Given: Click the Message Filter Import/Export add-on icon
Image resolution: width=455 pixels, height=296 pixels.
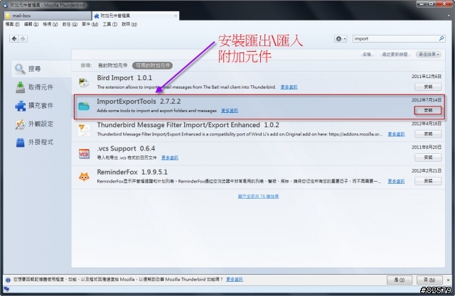Looking at the screenshot, I should (84, 130).
